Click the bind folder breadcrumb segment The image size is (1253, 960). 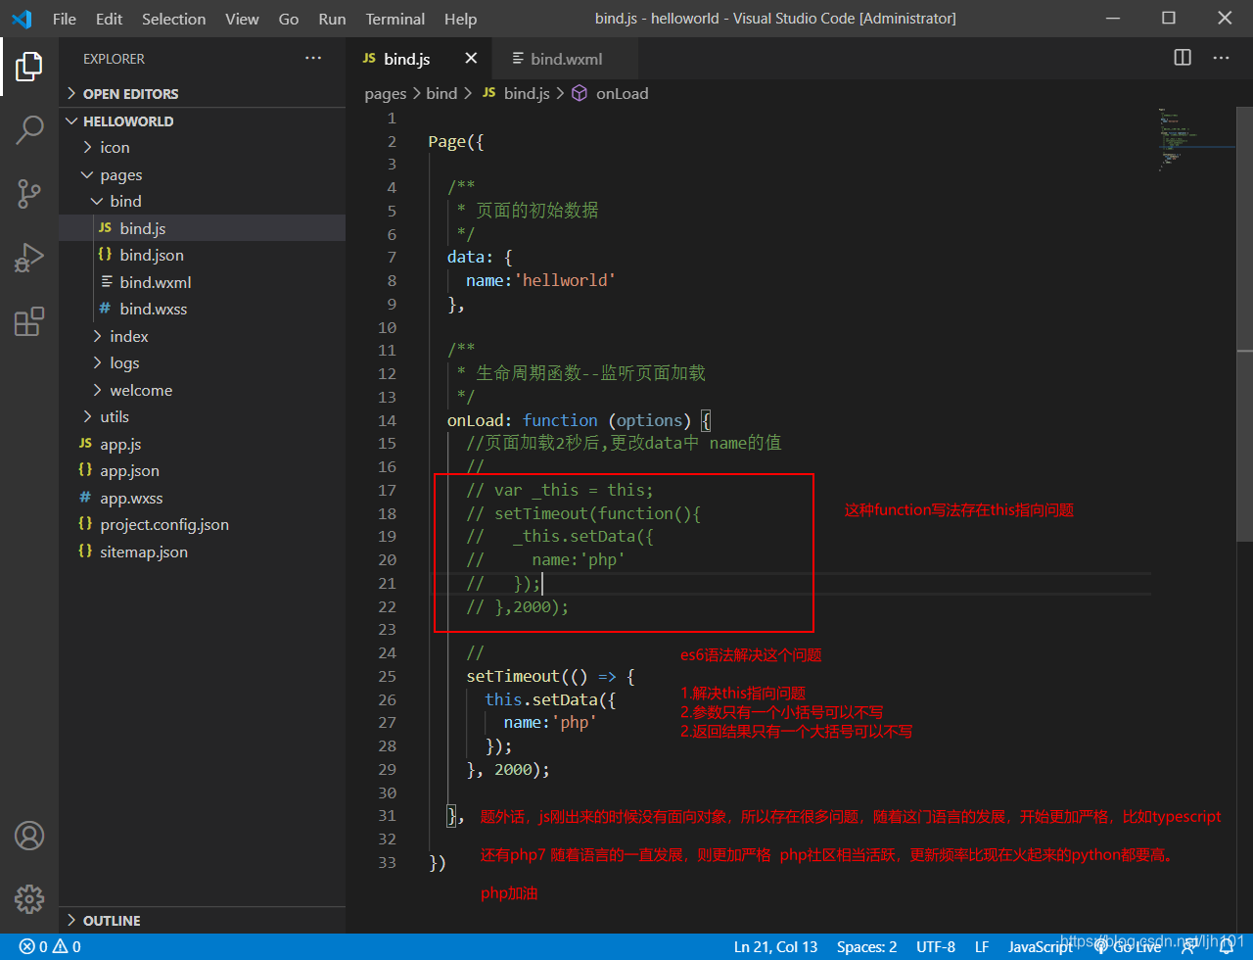click(x=441, y=93)
